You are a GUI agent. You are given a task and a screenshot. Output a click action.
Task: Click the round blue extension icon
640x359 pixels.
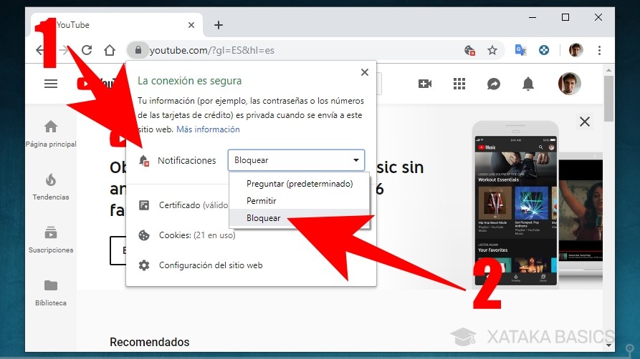pyautogui.click(x=544, y=50)
